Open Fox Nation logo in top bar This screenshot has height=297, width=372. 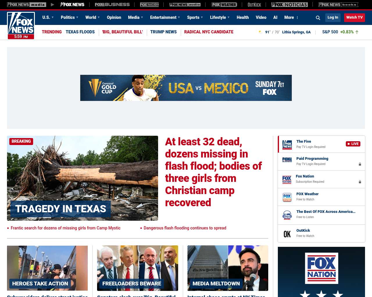pyautogui.click(x=149, y=5)
